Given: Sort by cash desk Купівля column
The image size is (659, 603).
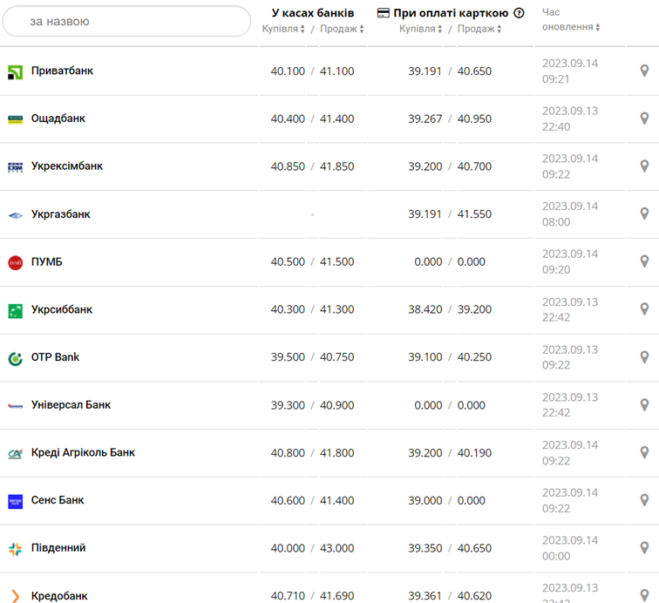Looking at the screenshot, I should pos(283,29).
